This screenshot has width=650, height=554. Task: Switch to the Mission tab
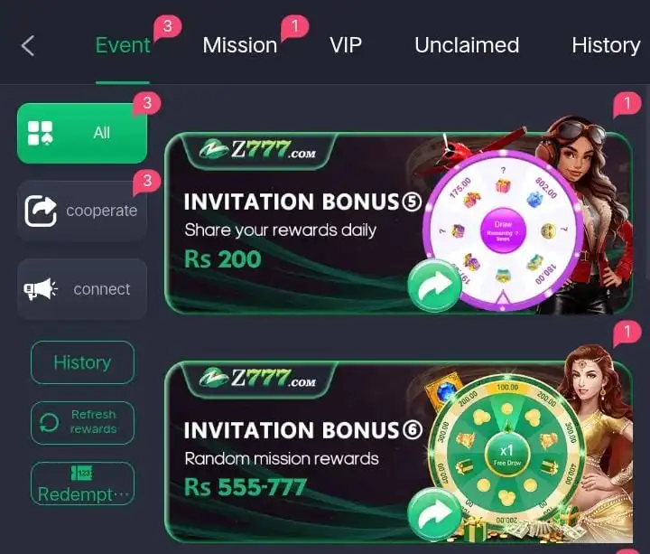[x=239, y=45]
